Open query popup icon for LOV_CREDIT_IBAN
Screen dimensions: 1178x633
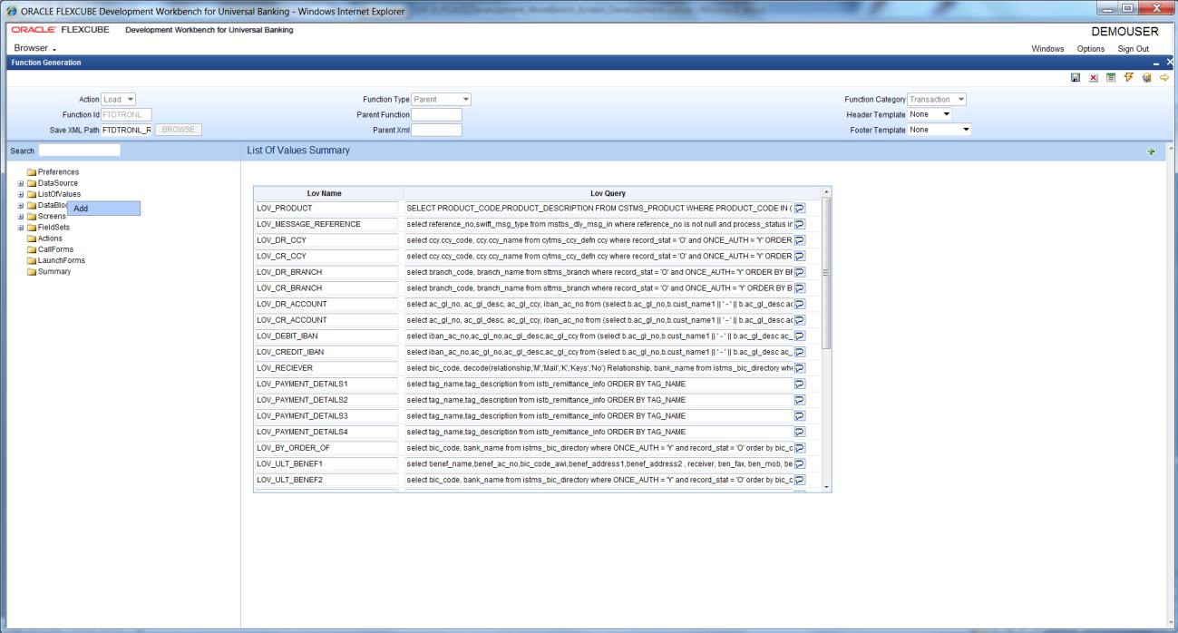click(x=800, y=352)
